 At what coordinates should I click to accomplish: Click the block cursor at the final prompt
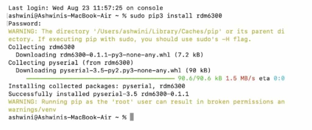point(132,117)
